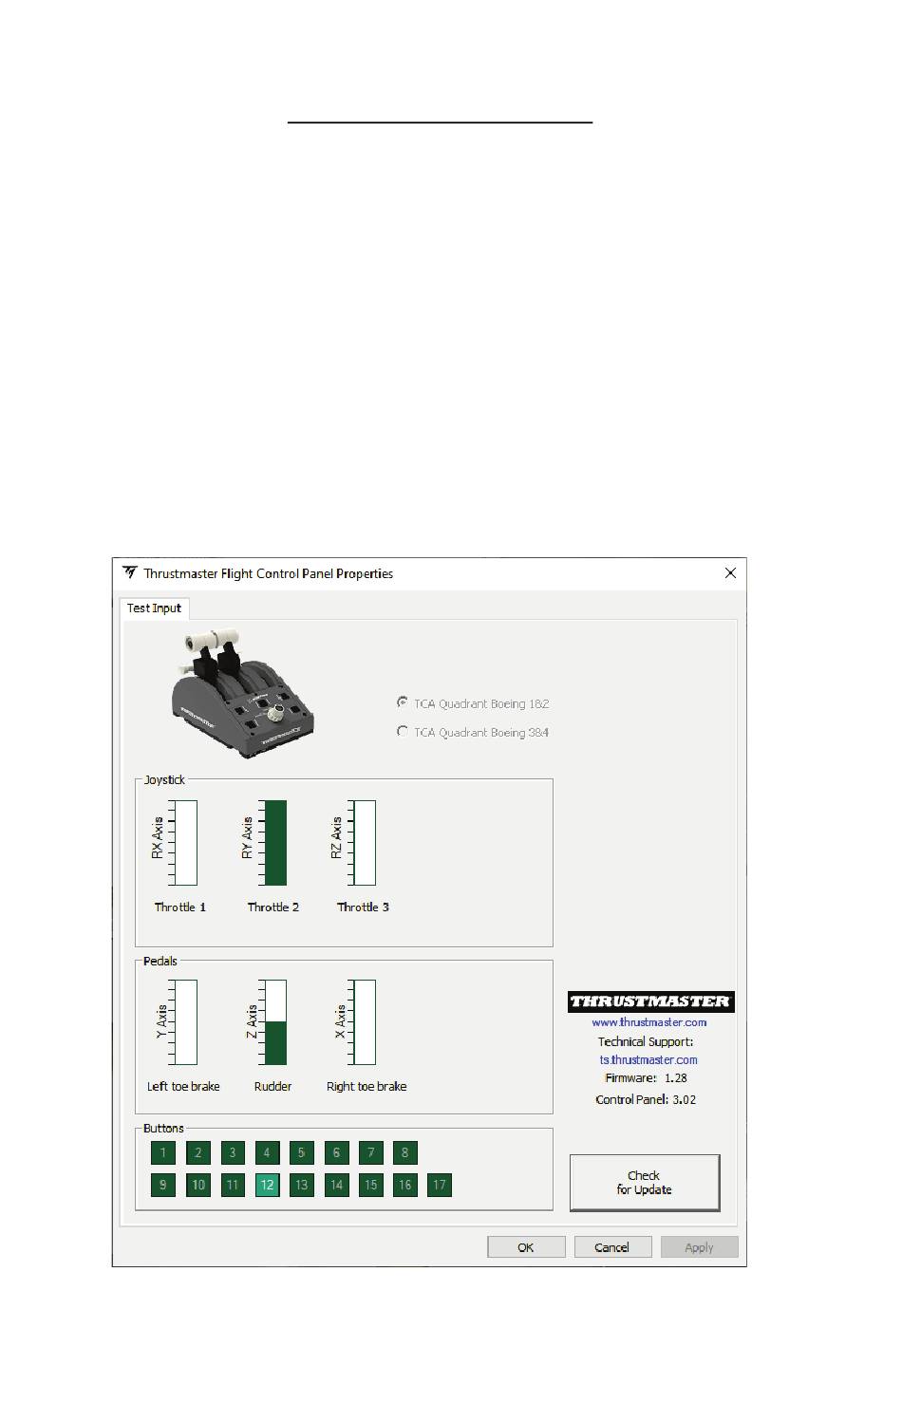
Task: Click the Buttons group label
Action: coord(163,1129)
